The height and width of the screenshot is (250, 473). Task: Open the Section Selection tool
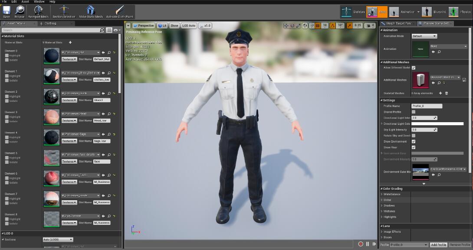pyautogui.click(x=65, y=10)
